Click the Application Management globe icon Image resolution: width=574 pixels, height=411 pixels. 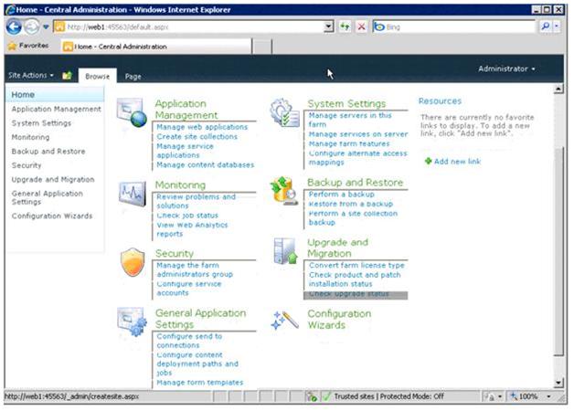tap(132, 112)
